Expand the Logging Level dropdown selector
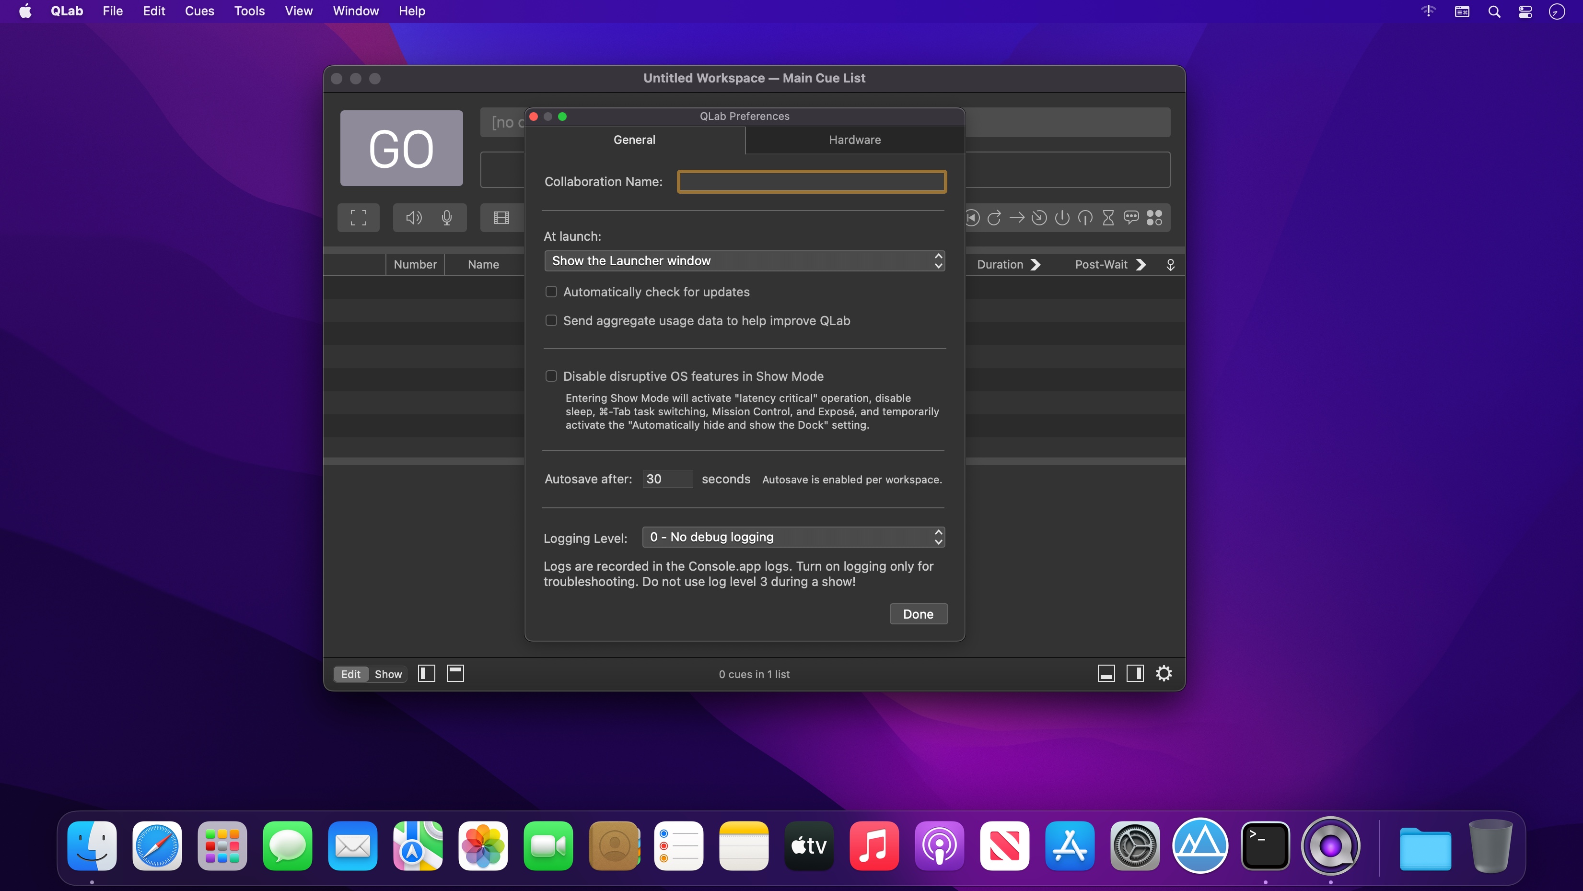Image resolution: width=1583 pixels, height=891 pixels. 794,536
